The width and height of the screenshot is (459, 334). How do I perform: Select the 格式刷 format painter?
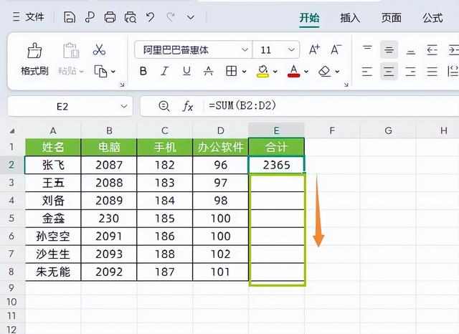coord(34,59)
